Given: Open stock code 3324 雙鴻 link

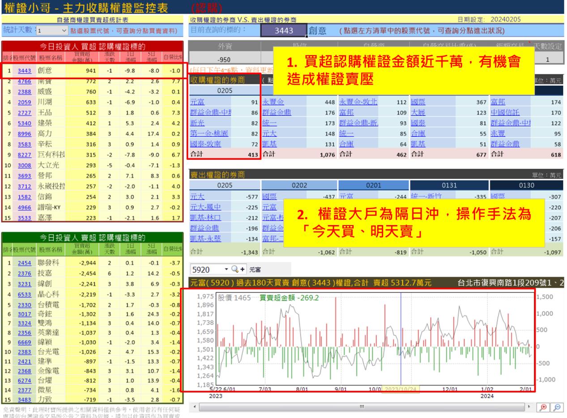Looking at the screenshot, I should 24,323.
